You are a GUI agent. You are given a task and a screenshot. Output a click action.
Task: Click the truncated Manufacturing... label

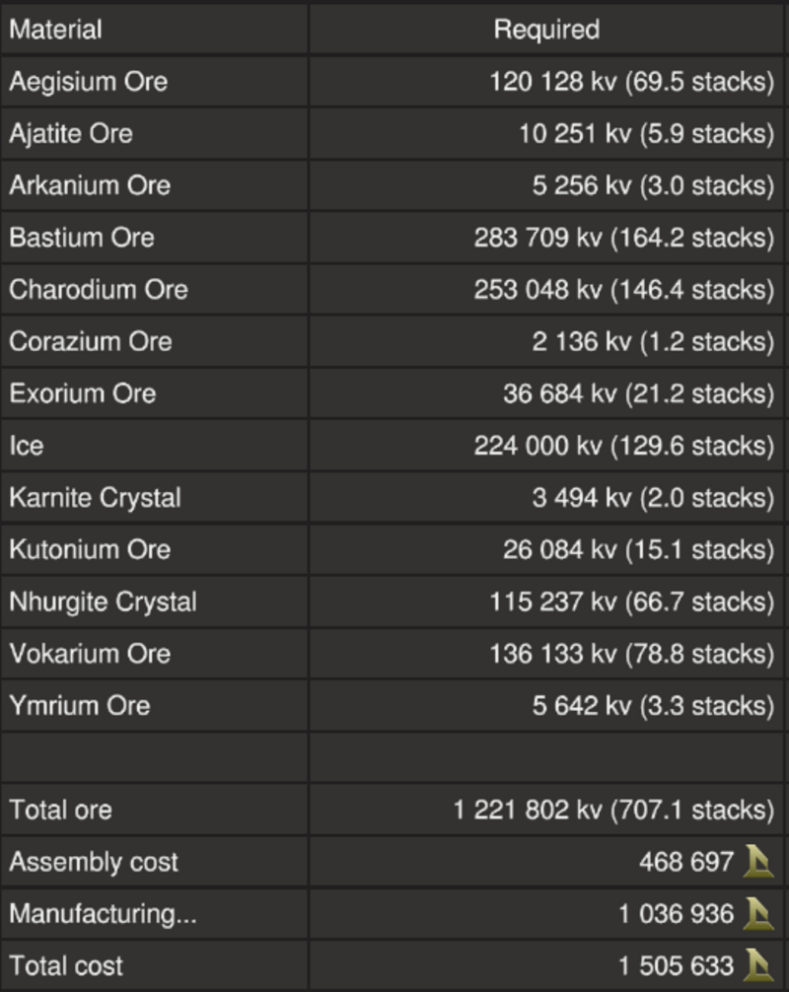(x=104, y=913)
